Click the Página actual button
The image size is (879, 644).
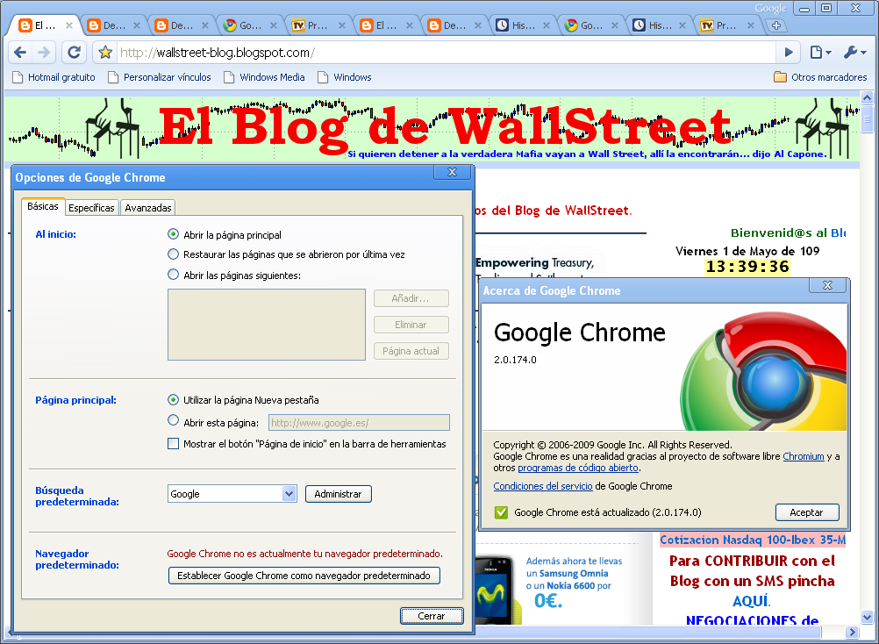(411, 351)
